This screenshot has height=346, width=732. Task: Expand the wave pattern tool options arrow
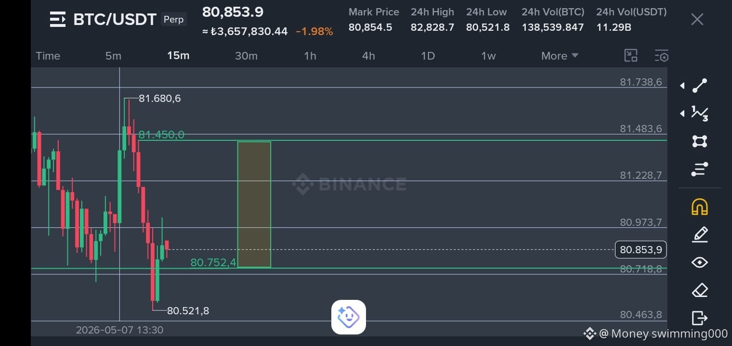click(682, 113)
